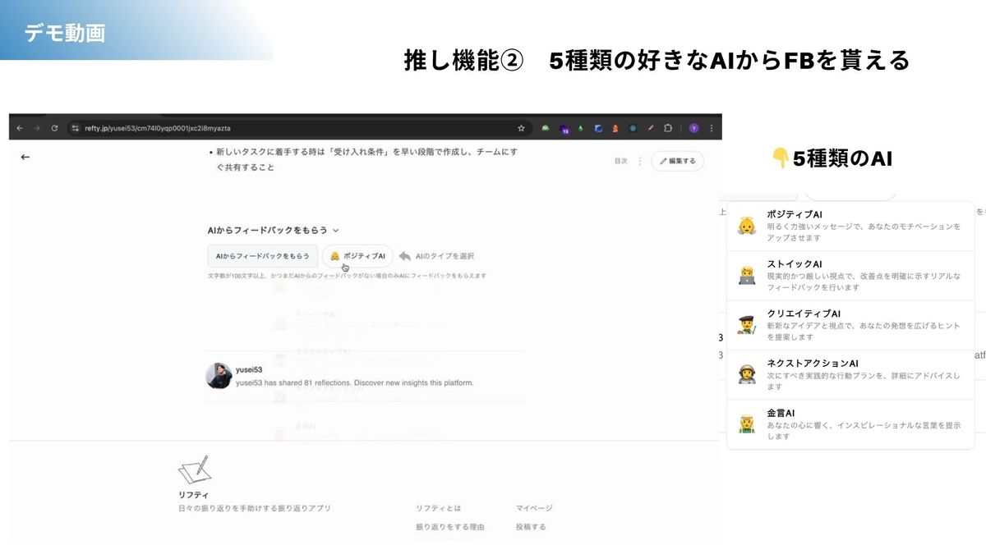Open Chrome's three-dot menu
986x554 pixels.
pyautogui.click(x=712, y=128)
